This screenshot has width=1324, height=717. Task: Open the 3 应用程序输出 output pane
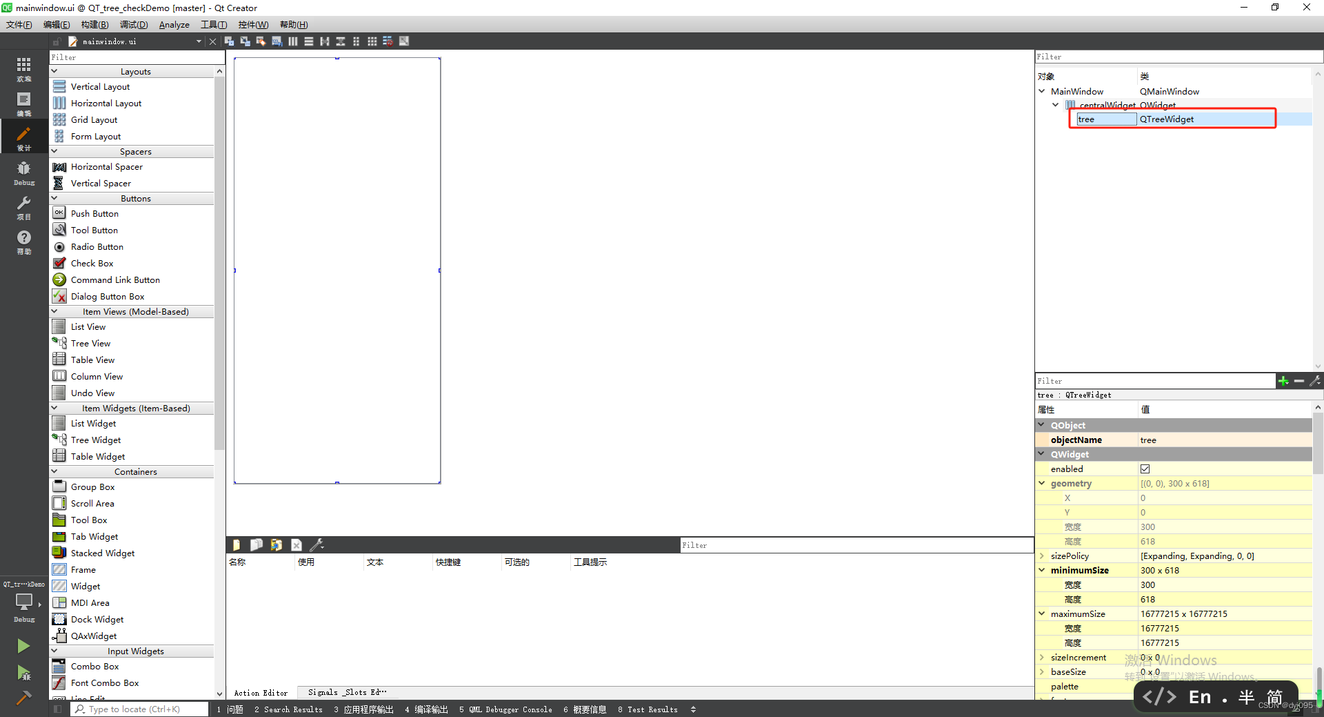pyautogui.click(x=363, y=709)
